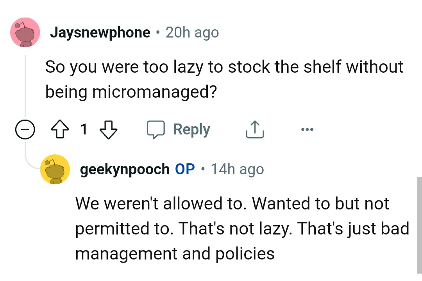The height and width of the screenshot is (281, 422).
Task: Collapse Jaysnewphone's reply chain
Action: [25, 129]
